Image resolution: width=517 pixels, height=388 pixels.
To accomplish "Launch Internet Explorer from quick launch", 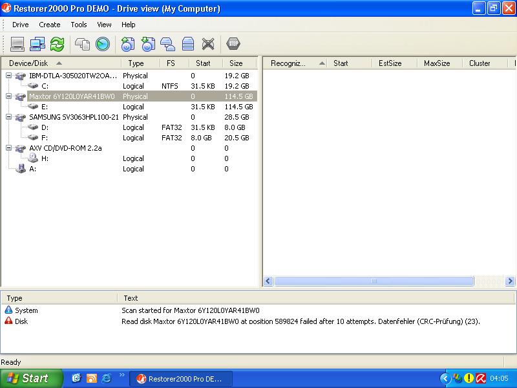I will (x=106, y=378).
